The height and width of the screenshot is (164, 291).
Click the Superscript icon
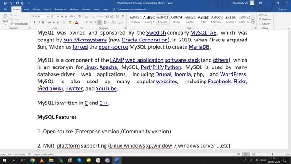coord(58,22)
